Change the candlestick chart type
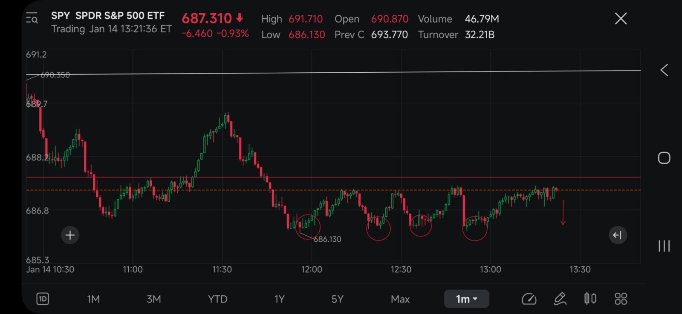 pos(590,299)
